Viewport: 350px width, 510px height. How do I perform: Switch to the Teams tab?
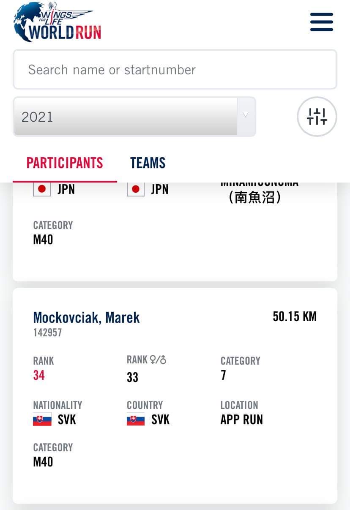click(x=148, y=163)
